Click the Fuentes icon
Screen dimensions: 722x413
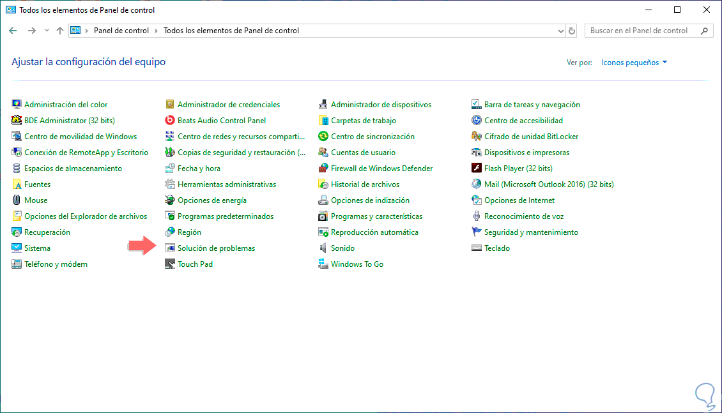(x=17, y=184)
